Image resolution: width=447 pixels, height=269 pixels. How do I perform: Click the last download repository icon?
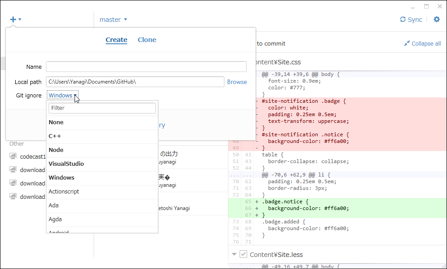pos(13,197)
